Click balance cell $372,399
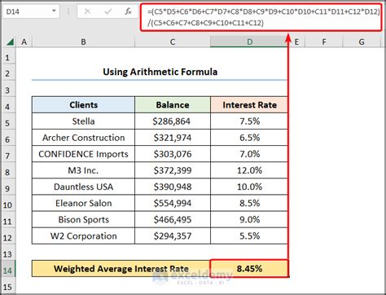The width and height of the screenshot is (386, 295). (x=173, y=170)
